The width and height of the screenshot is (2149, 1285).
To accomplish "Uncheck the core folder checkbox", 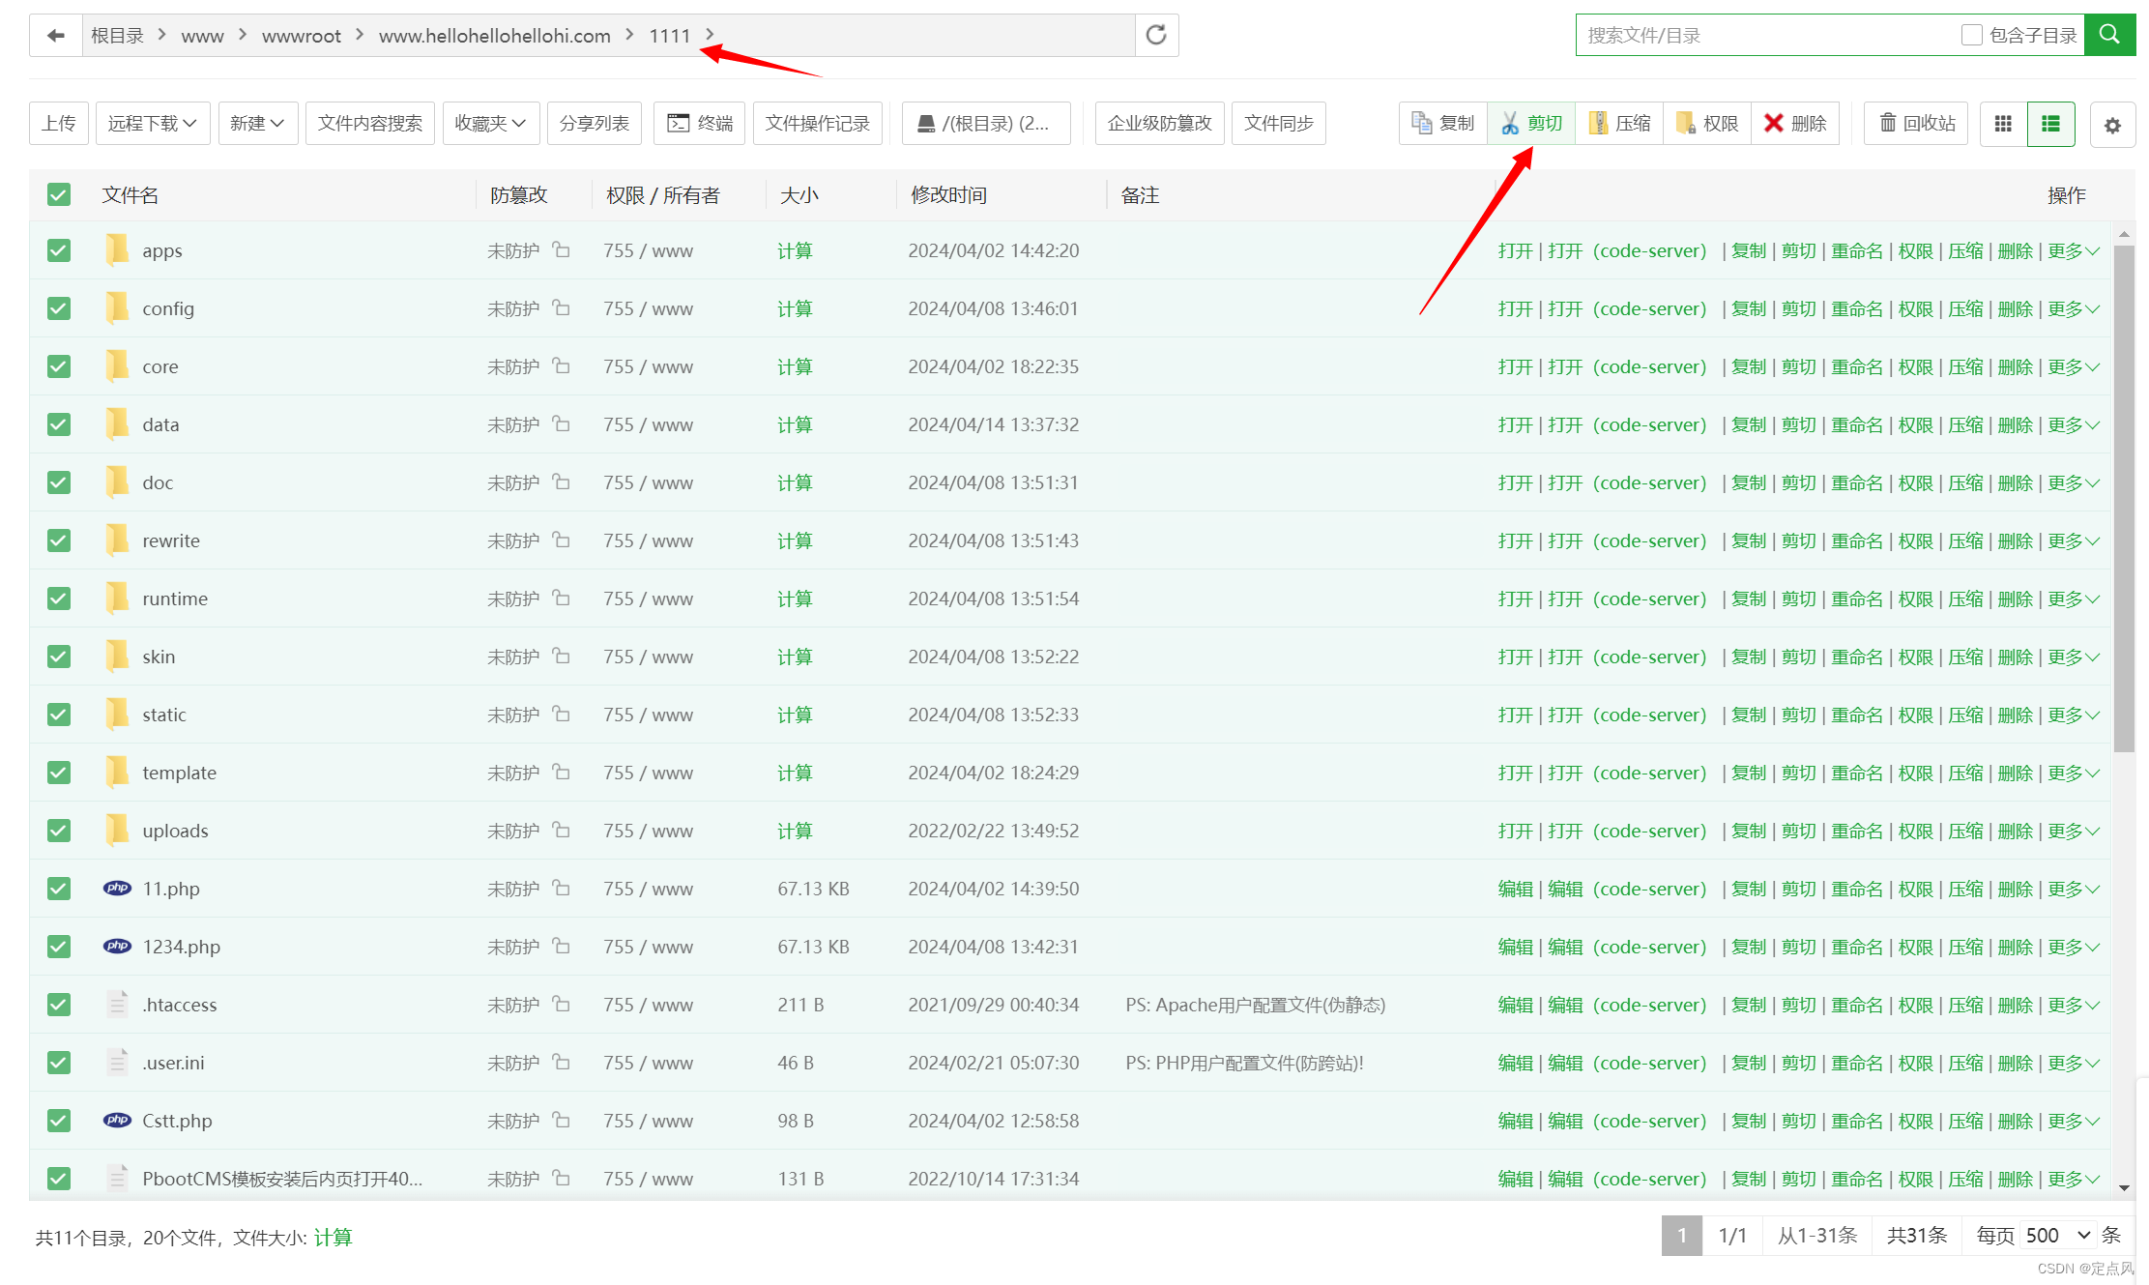I will [59, 366].
